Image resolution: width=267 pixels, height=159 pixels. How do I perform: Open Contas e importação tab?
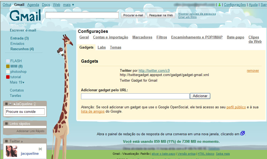(110, 37)
